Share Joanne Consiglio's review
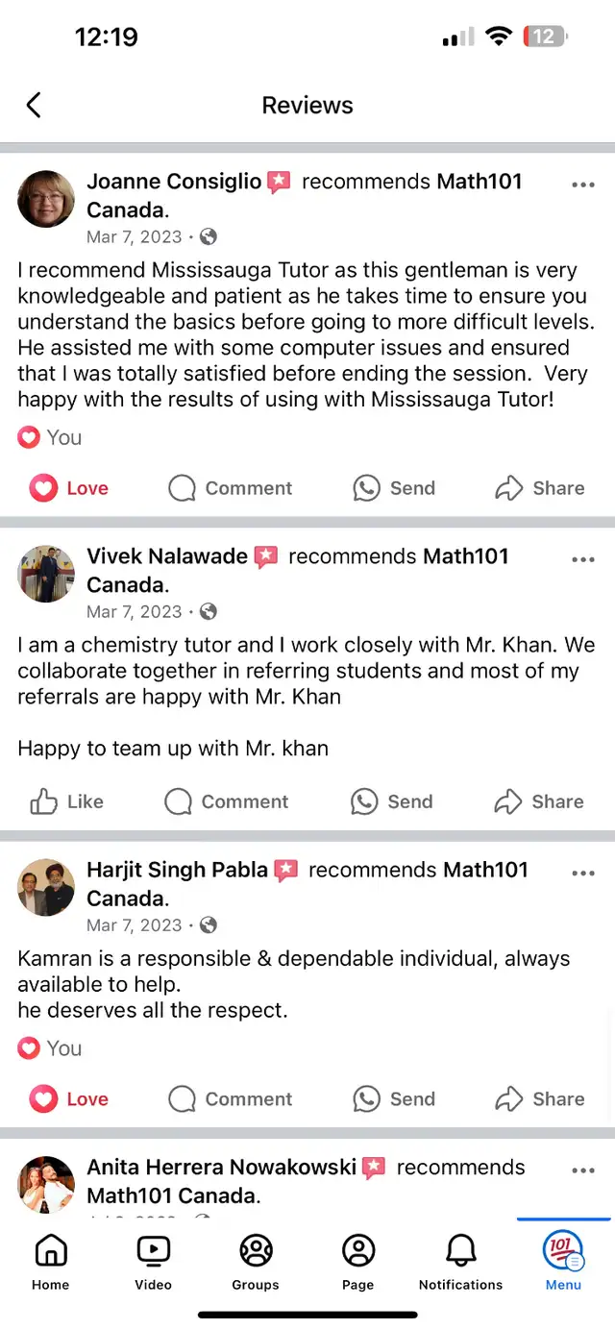 [x=539, y=488]
